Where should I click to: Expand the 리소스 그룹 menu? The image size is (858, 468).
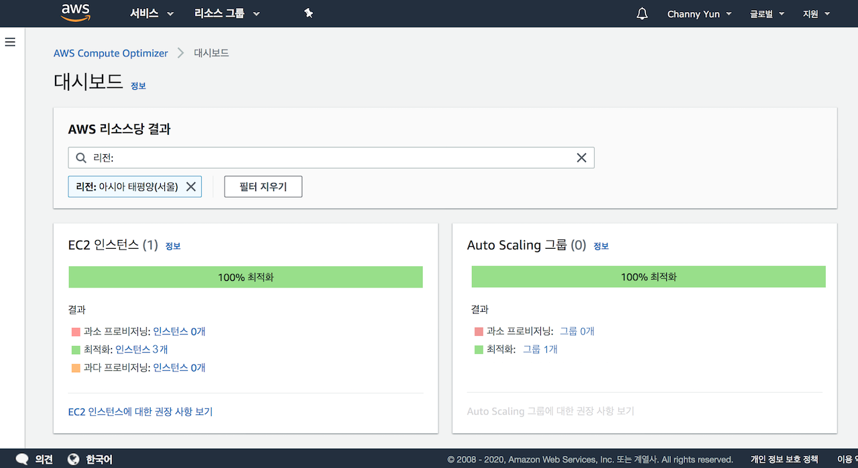[227, 13]
